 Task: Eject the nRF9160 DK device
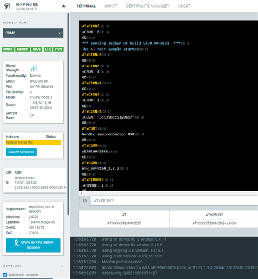63,6
